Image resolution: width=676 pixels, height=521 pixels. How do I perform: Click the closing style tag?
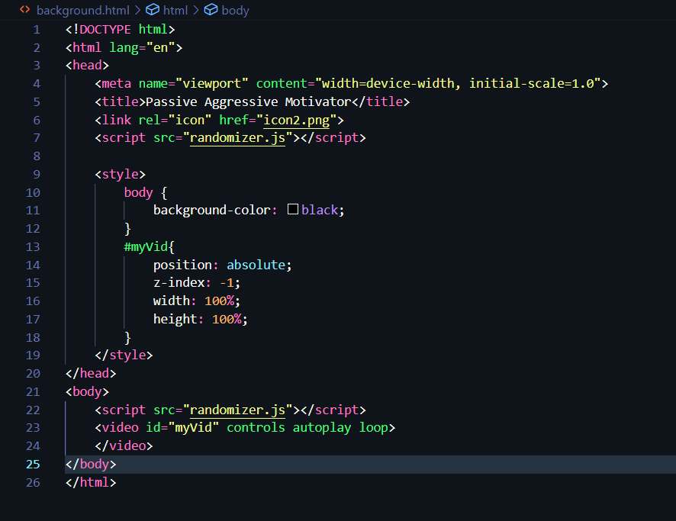click(x=124, y=355)
